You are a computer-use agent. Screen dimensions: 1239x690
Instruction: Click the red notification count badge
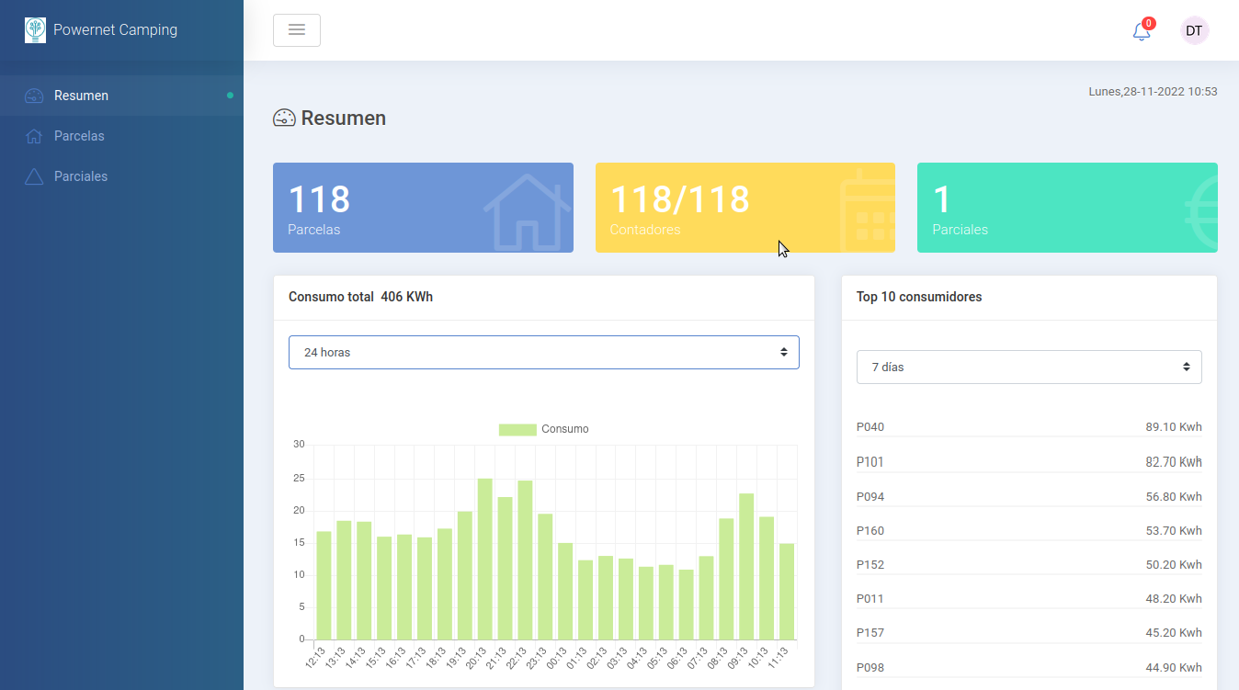coord(1149,23)
